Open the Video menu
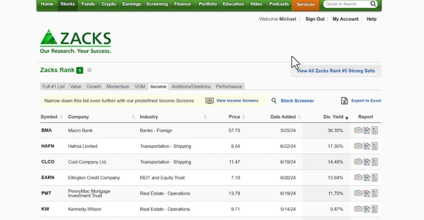The height and width of the screenshot is (220, 424). (x=256, y=4)
